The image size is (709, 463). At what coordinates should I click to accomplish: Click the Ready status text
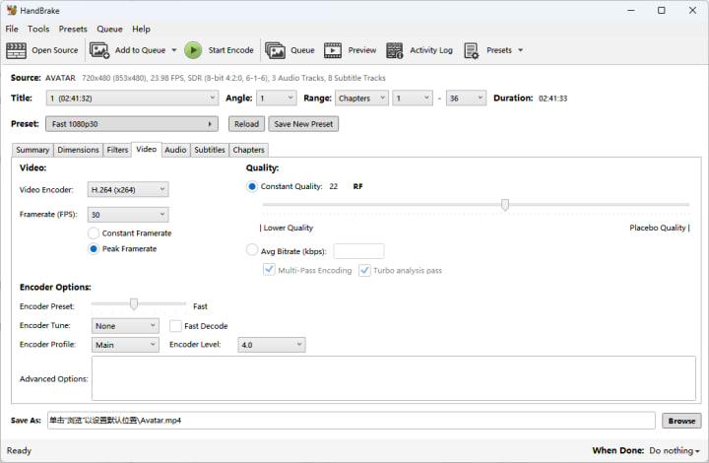pos(19,450)
